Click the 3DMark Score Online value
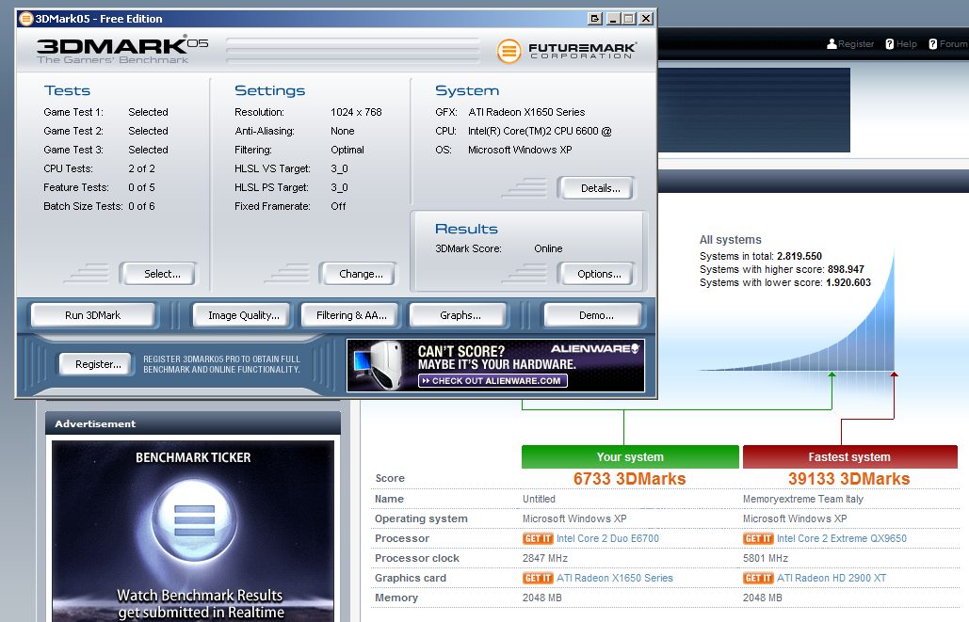The image size is (969, 622). pyautogui.click(x=548, y=248)
